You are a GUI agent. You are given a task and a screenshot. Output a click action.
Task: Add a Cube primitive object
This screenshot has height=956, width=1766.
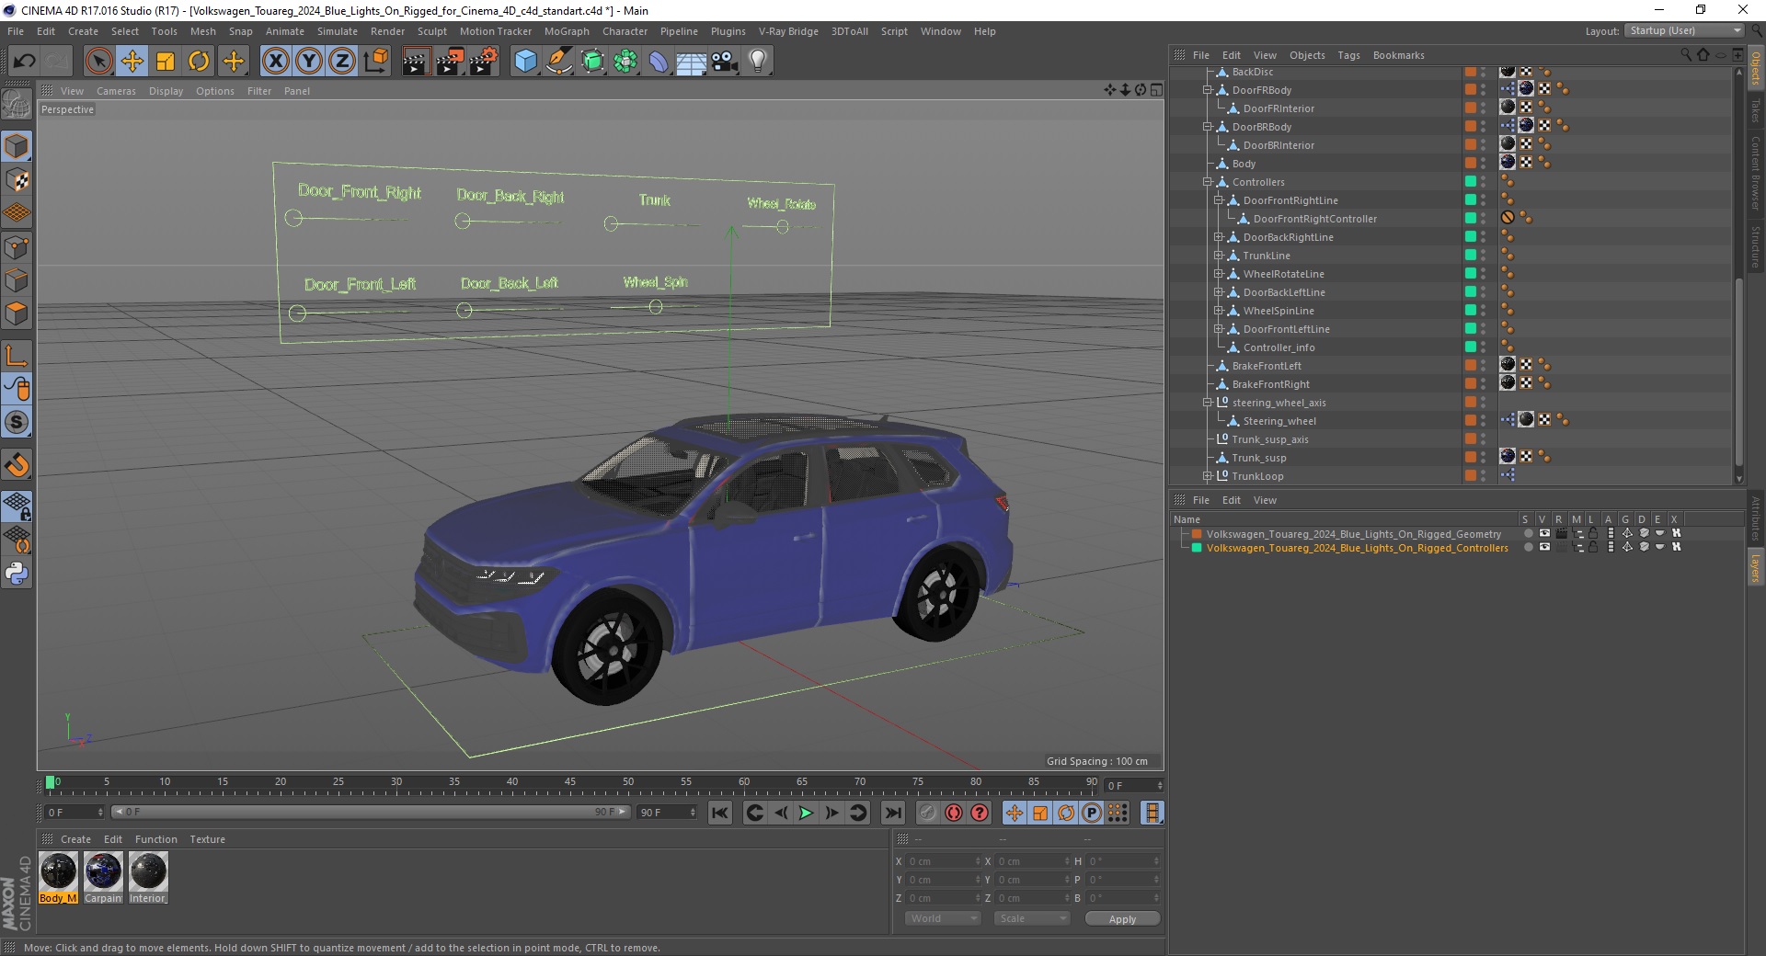(525, 62)
